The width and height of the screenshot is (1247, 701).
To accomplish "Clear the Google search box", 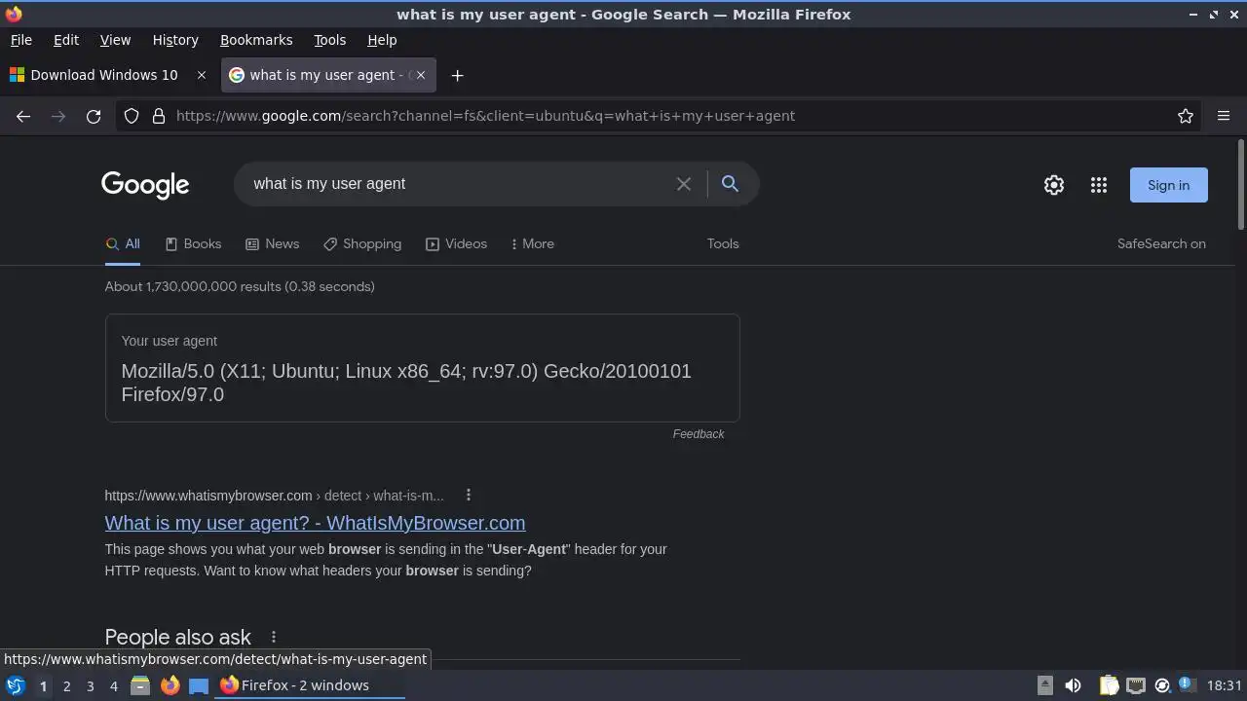I will click(684, 184).
